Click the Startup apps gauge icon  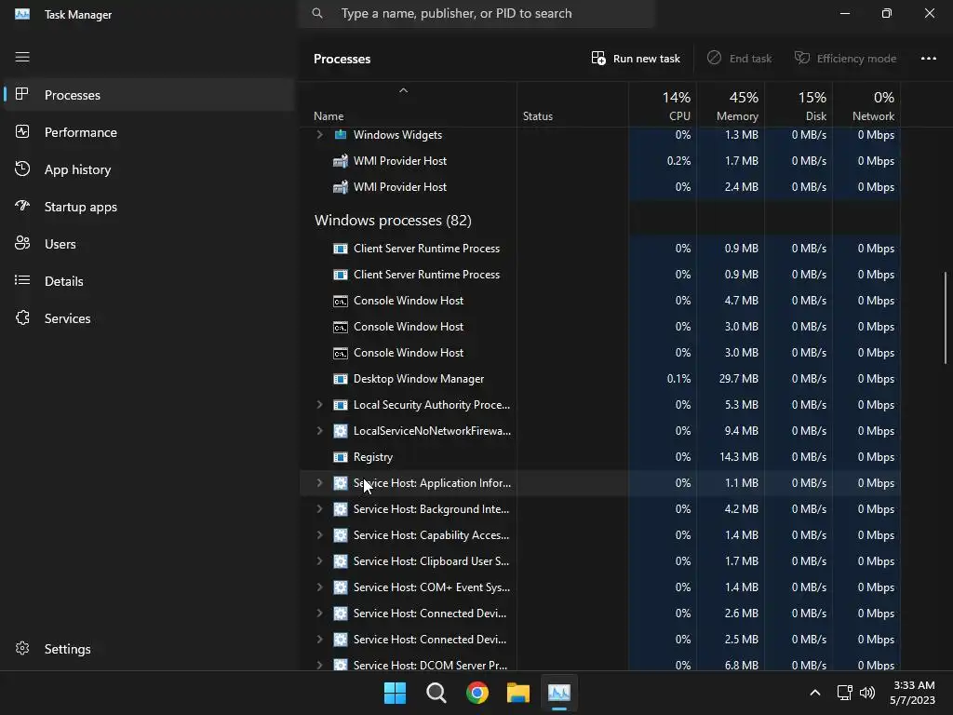pyautogui.click(x=22, y=206)
